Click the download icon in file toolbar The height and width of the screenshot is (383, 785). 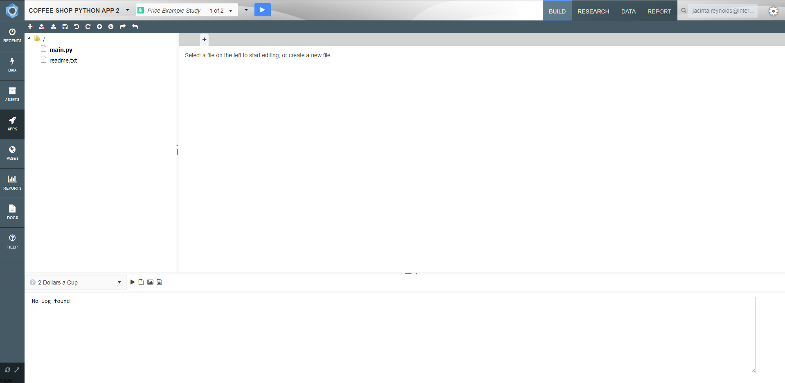point(53,27)
